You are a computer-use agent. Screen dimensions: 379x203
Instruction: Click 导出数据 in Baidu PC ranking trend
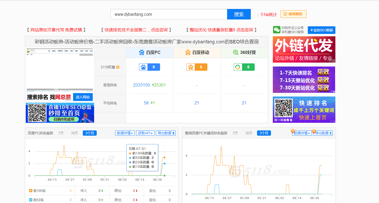[166, 133]
